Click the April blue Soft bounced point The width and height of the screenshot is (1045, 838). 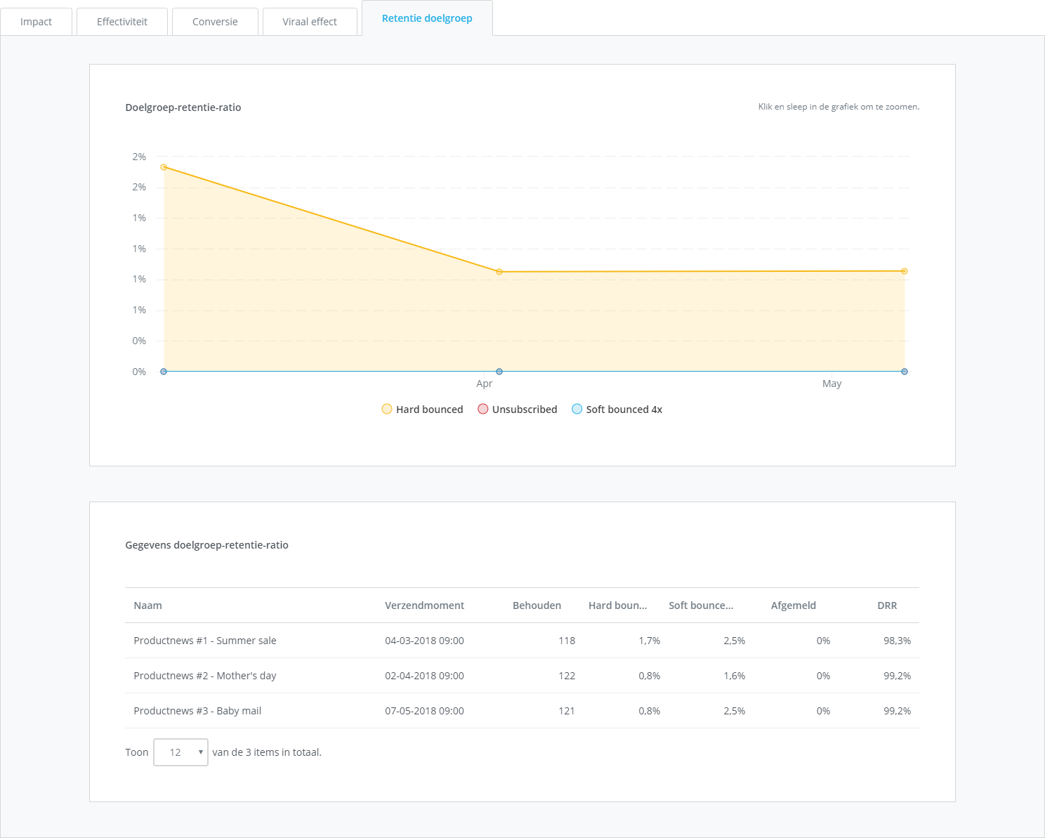499,372
